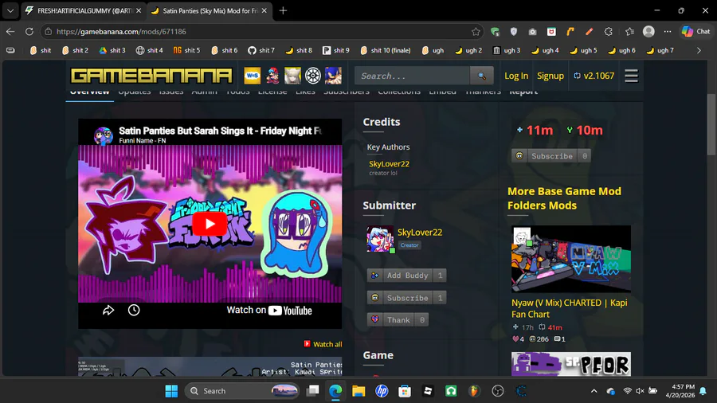Screen dimensions: 717x403
Task: Open the 'shit 10 (finale)' bookmark
Action: click(x=386, y=50)
